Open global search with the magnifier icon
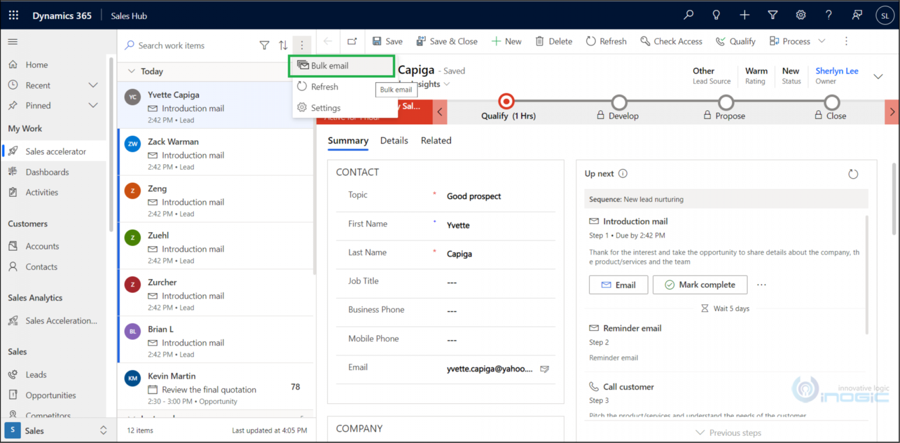 tap(688, 15)
